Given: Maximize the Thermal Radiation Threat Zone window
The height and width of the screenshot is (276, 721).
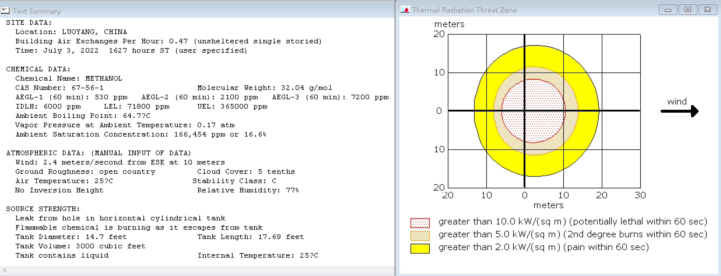Looking at the screenshot, I should pyautogui.click(x=688, y=10).
